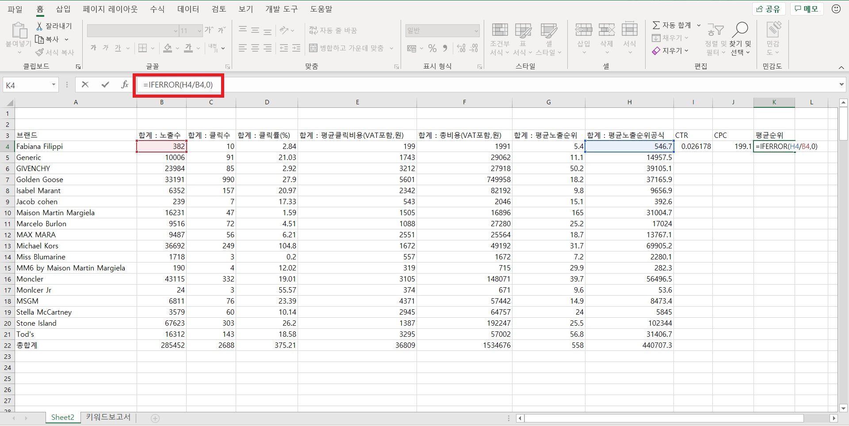The image size is (849, 426).
Task: Click the Format cells (서식) icon
Action: 630,30
